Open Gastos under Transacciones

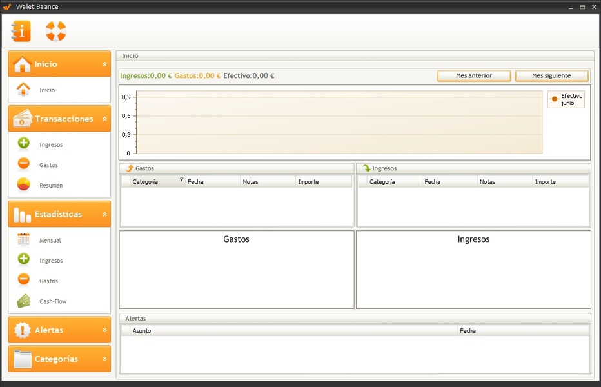point(48,165)
